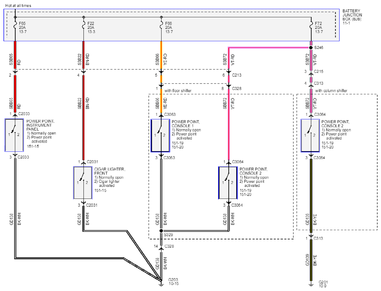
Task: Click the S329 splice dot
Action: click(161, 231)
